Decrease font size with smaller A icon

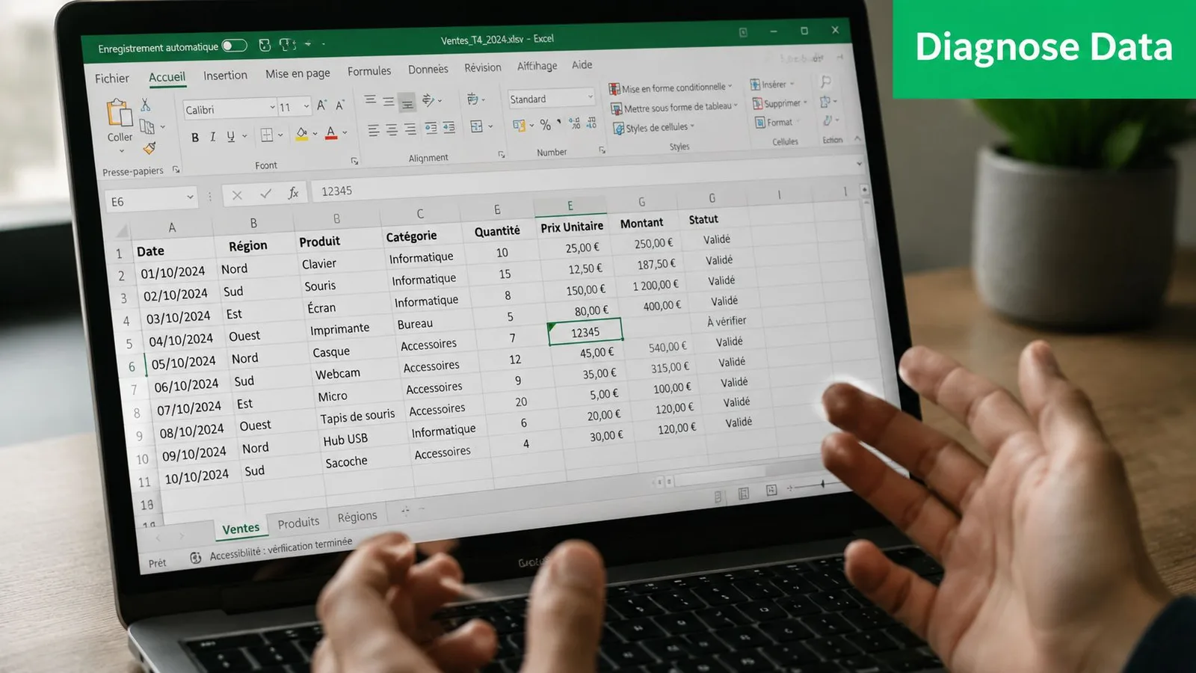pos(339,105)
